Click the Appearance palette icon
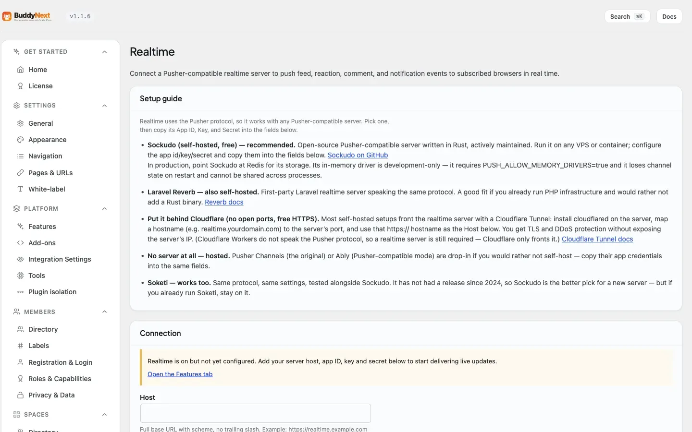 pos(20,140)
